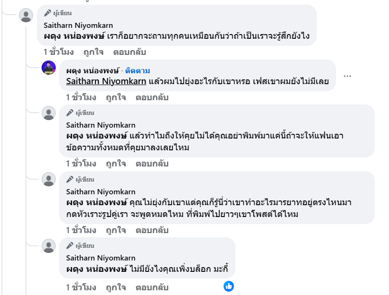Reply to the topmost comment via ตอบกลับ
Image resolution: width=389 pixels, height=295 pixels.
130,52
